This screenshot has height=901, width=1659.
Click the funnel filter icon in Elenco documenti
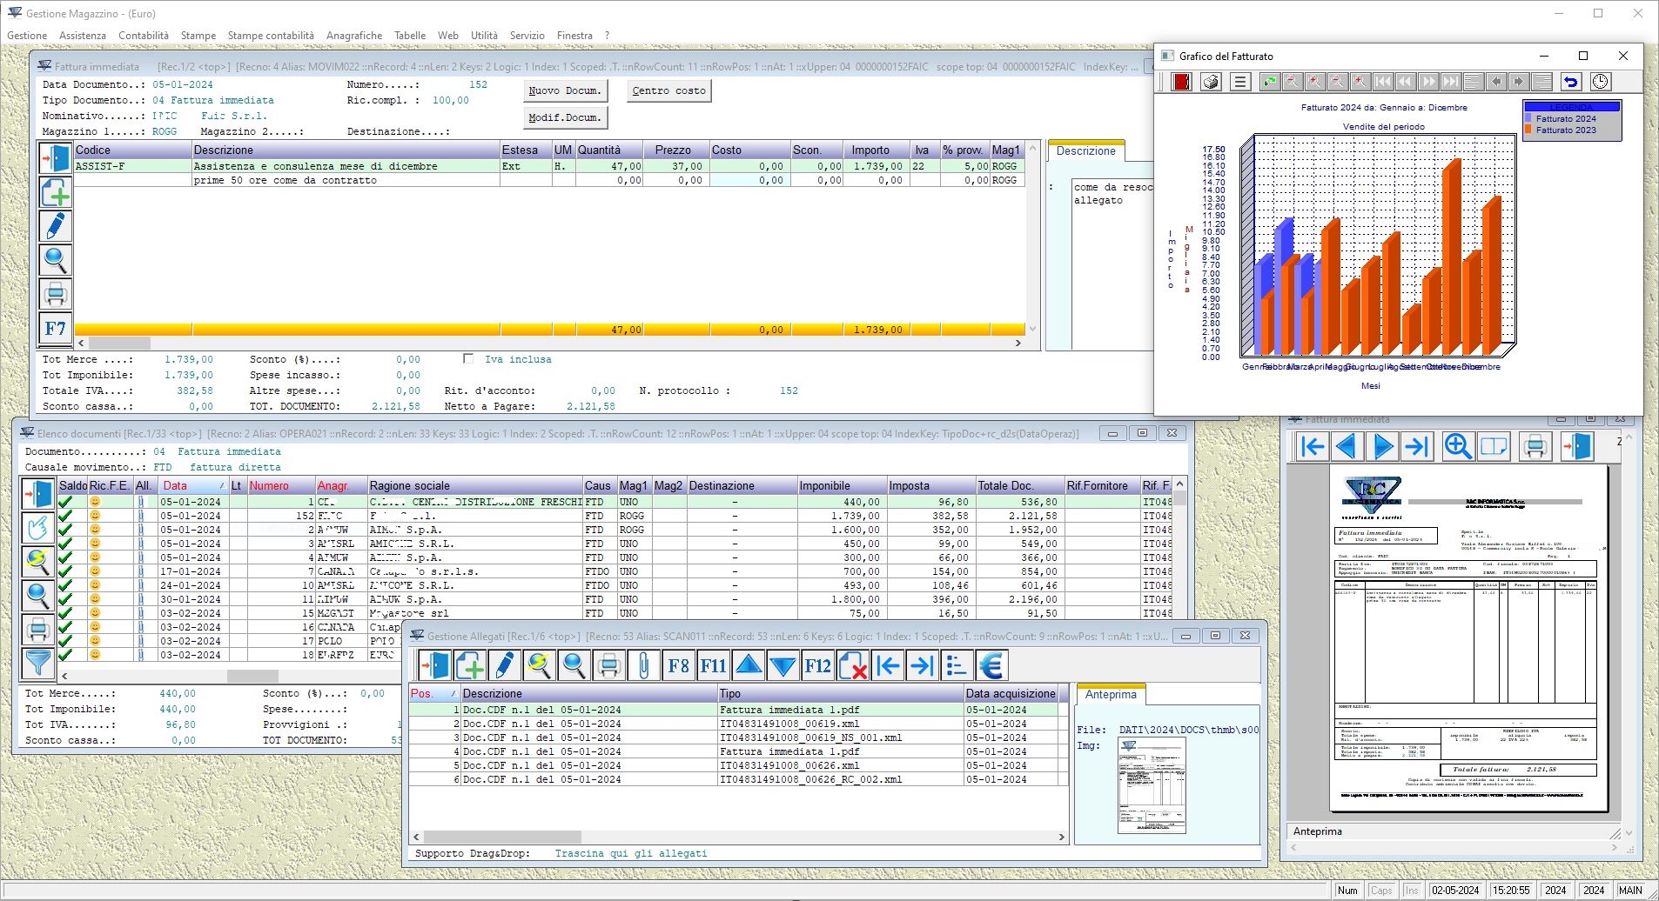tap(37, 663)
